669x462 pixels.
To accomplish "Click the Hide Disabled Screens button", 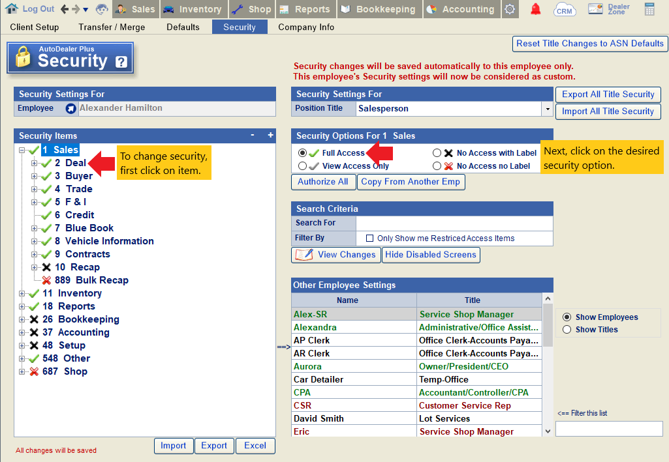I will click(x=431, y=255).
